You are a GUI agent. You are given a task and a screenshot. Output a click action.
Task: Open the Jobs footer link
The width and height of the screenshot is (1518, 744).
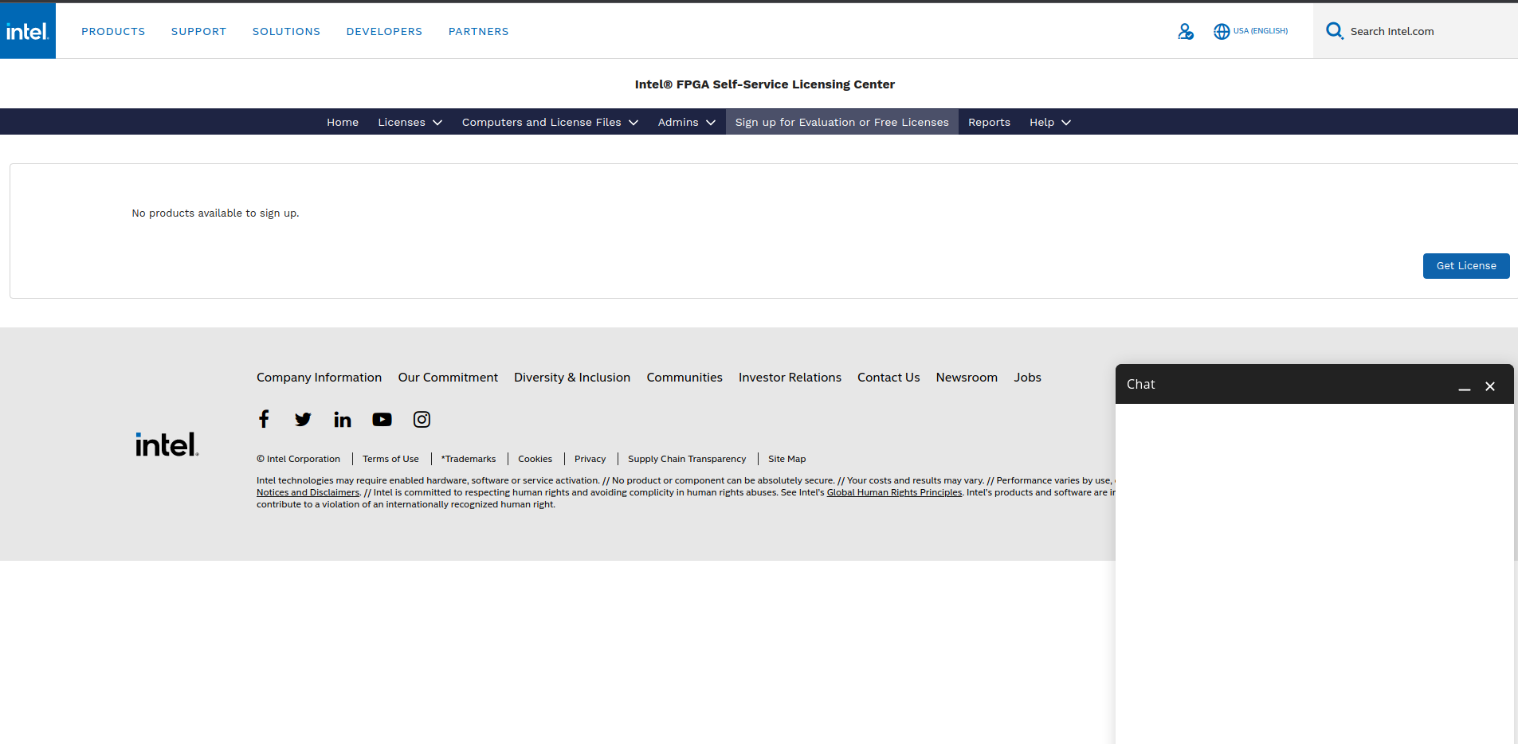pos(1028,378)
